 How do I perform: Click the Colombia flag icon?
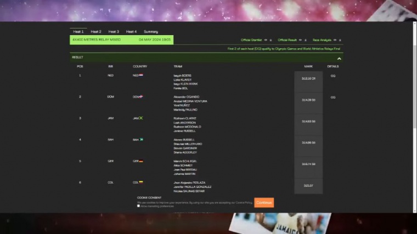(141, 182)
